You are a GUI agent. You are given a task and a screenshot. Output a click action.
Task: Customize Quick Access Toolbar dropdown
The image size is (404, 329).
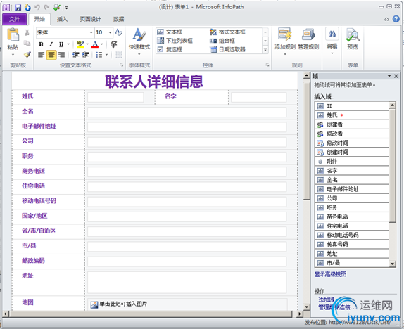[x=66, y=8]
